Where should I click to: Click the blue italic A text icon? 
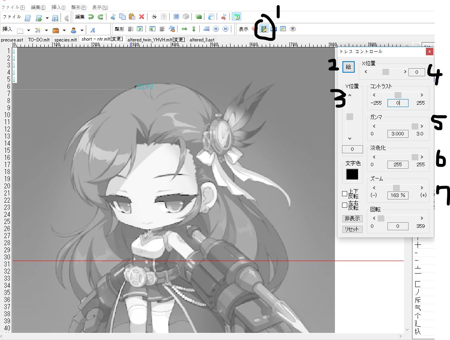click(x=93, y=30)
